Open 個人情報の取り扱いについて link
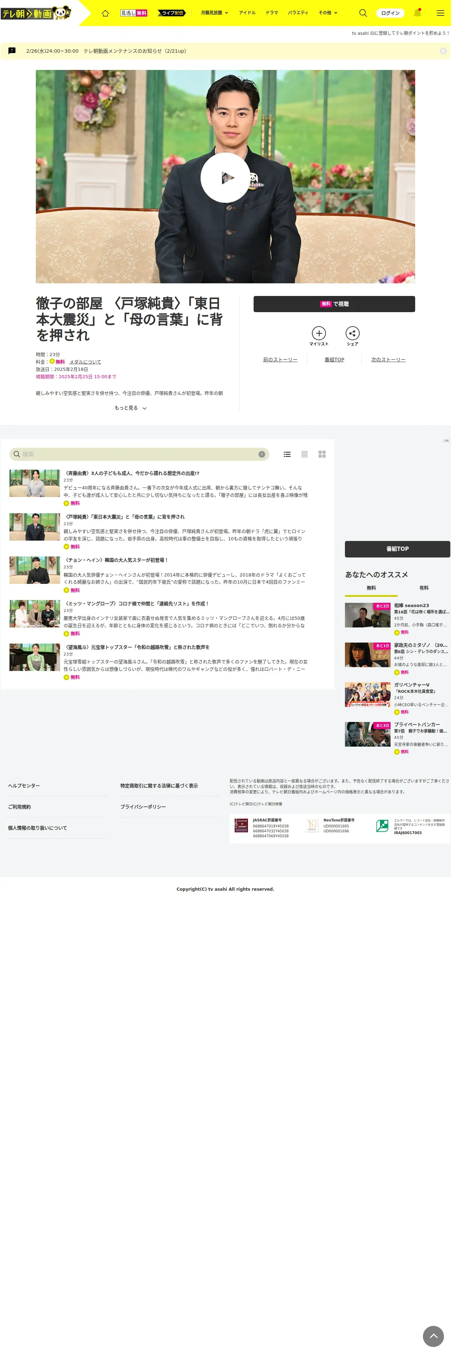 click(x=37, y=828)
